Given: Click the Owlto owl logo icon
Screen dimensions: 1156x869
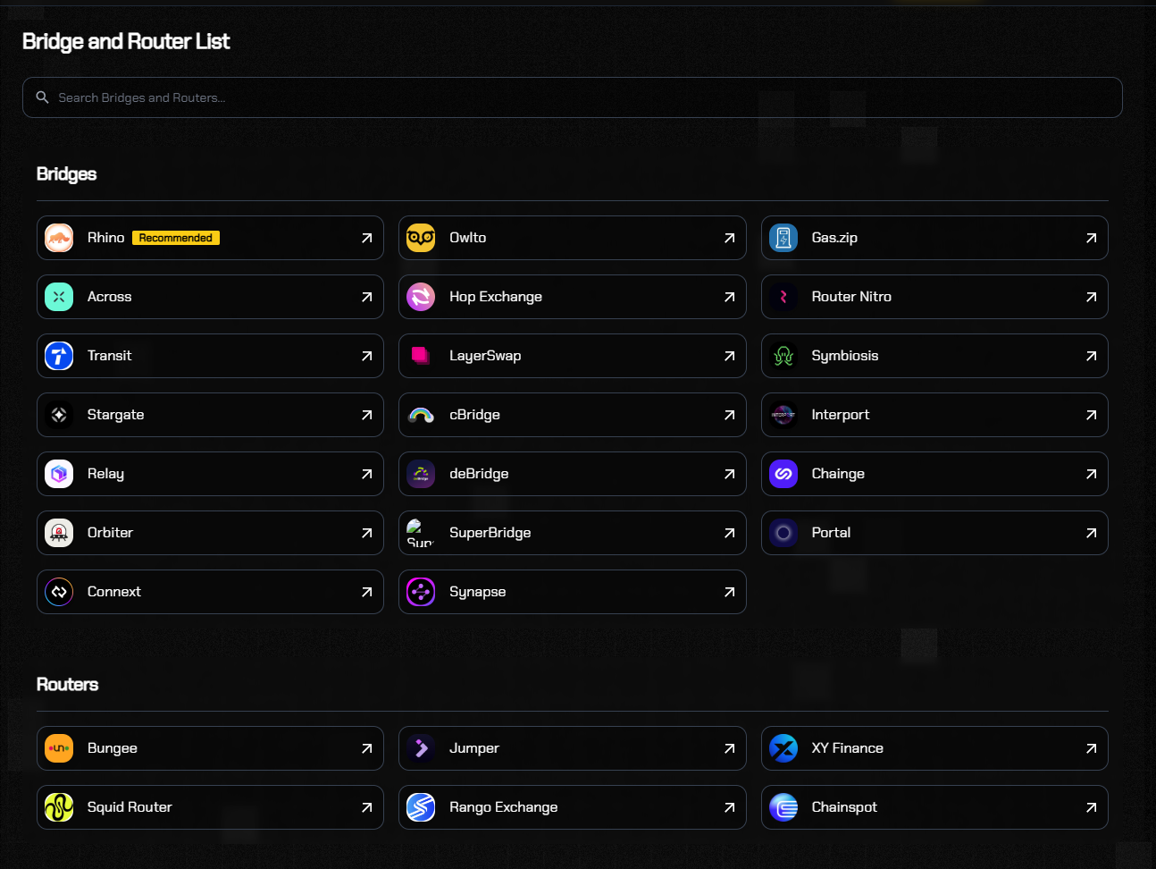Looking at the screenshot, I should click(421, 238).
